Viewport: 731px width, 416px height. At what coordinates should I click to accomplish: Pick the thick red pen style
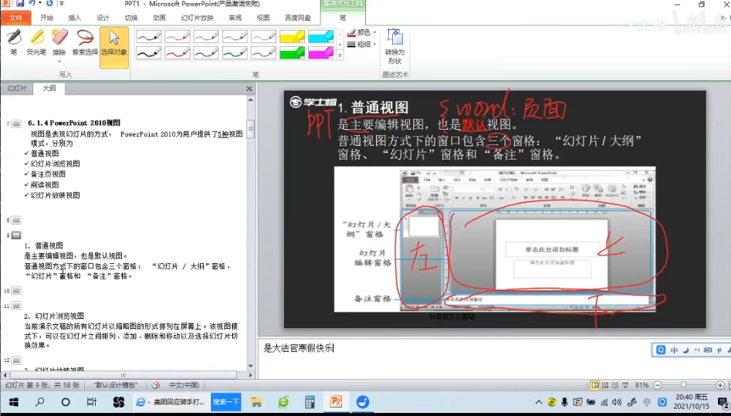click(178, 52)
